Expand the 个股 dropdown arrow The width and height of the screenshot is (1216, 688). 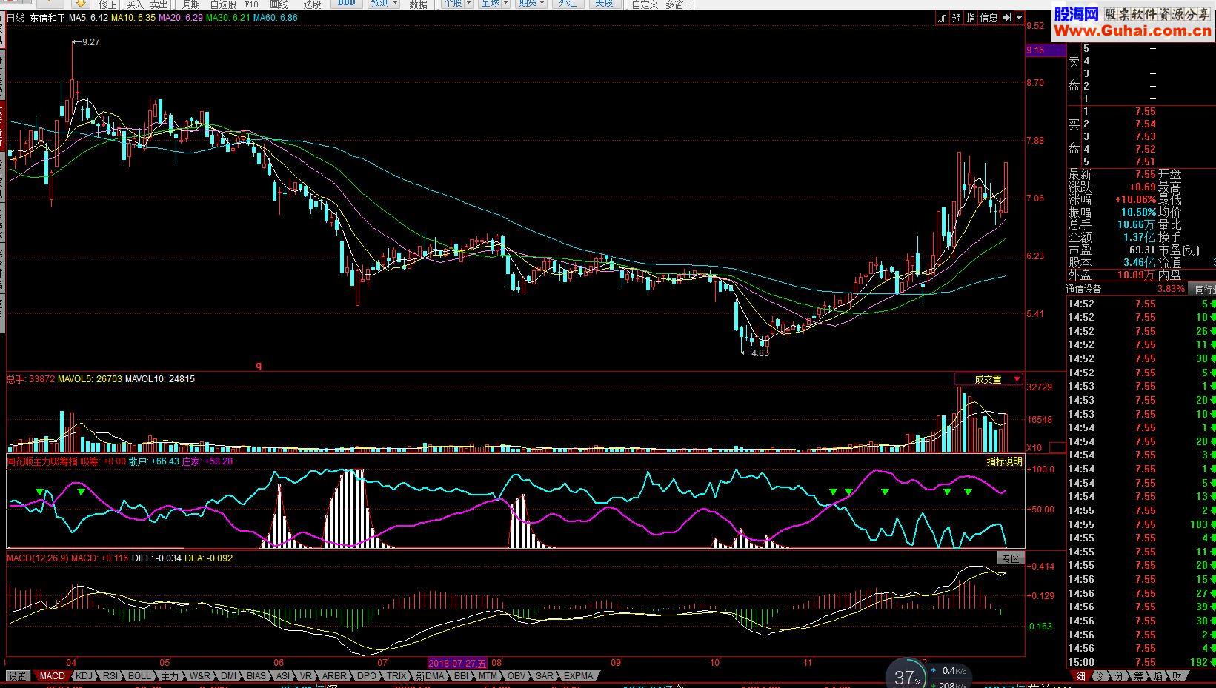470,3
